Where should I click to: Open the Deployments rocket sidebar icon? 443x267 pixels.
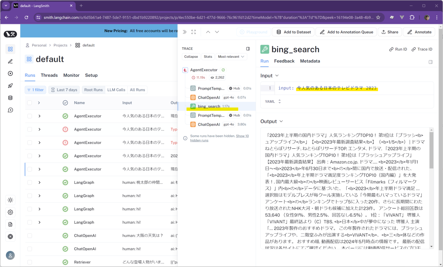(x=10, y=86)
